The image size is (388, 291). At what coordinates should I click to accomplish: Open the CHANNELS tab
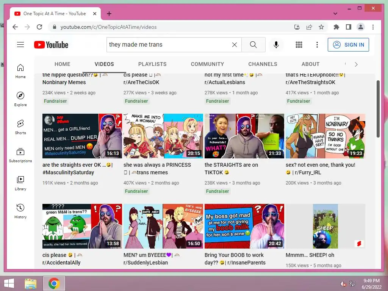point(263,64)
